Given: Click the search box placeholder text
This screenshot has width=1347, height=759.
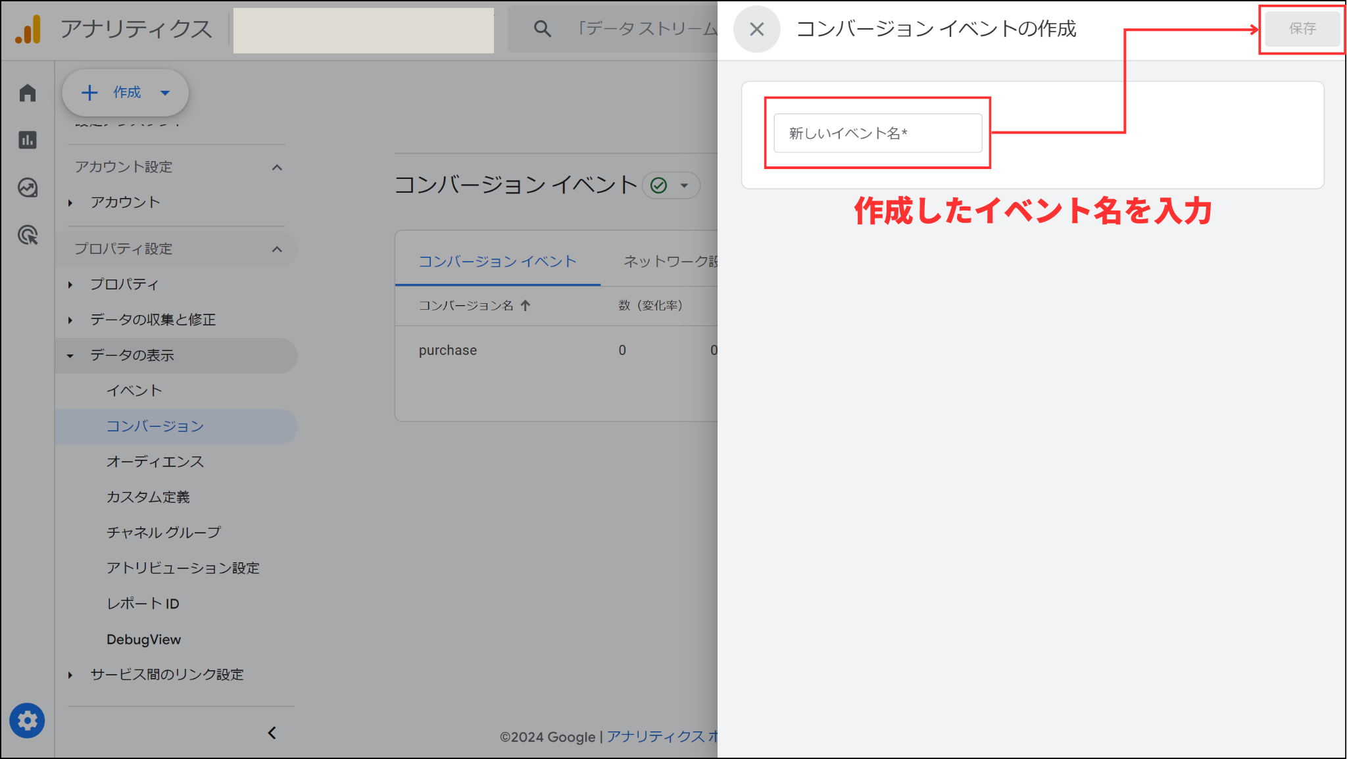Looking at the screenshot, I should [647, 29].
